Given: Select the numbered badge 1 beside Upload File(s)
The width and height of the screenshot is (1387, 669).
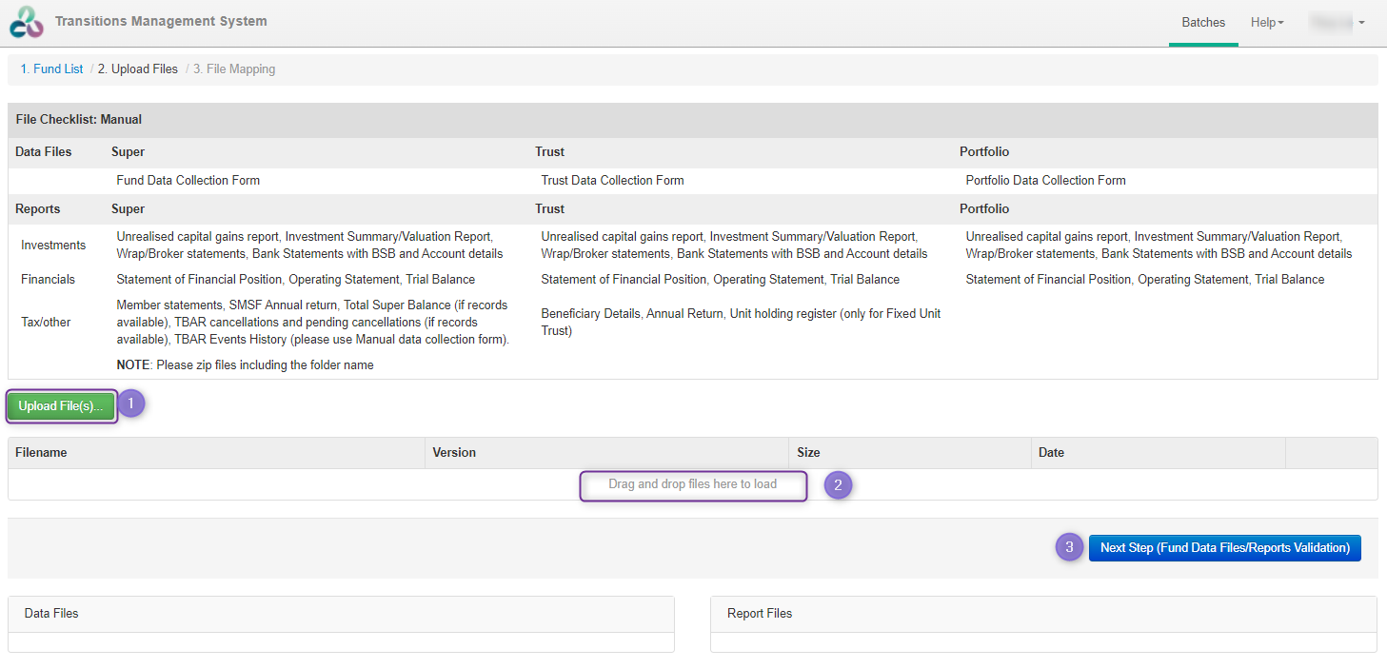Looking at the screenshot, I should pyautogui.click(x=130, y=403).
